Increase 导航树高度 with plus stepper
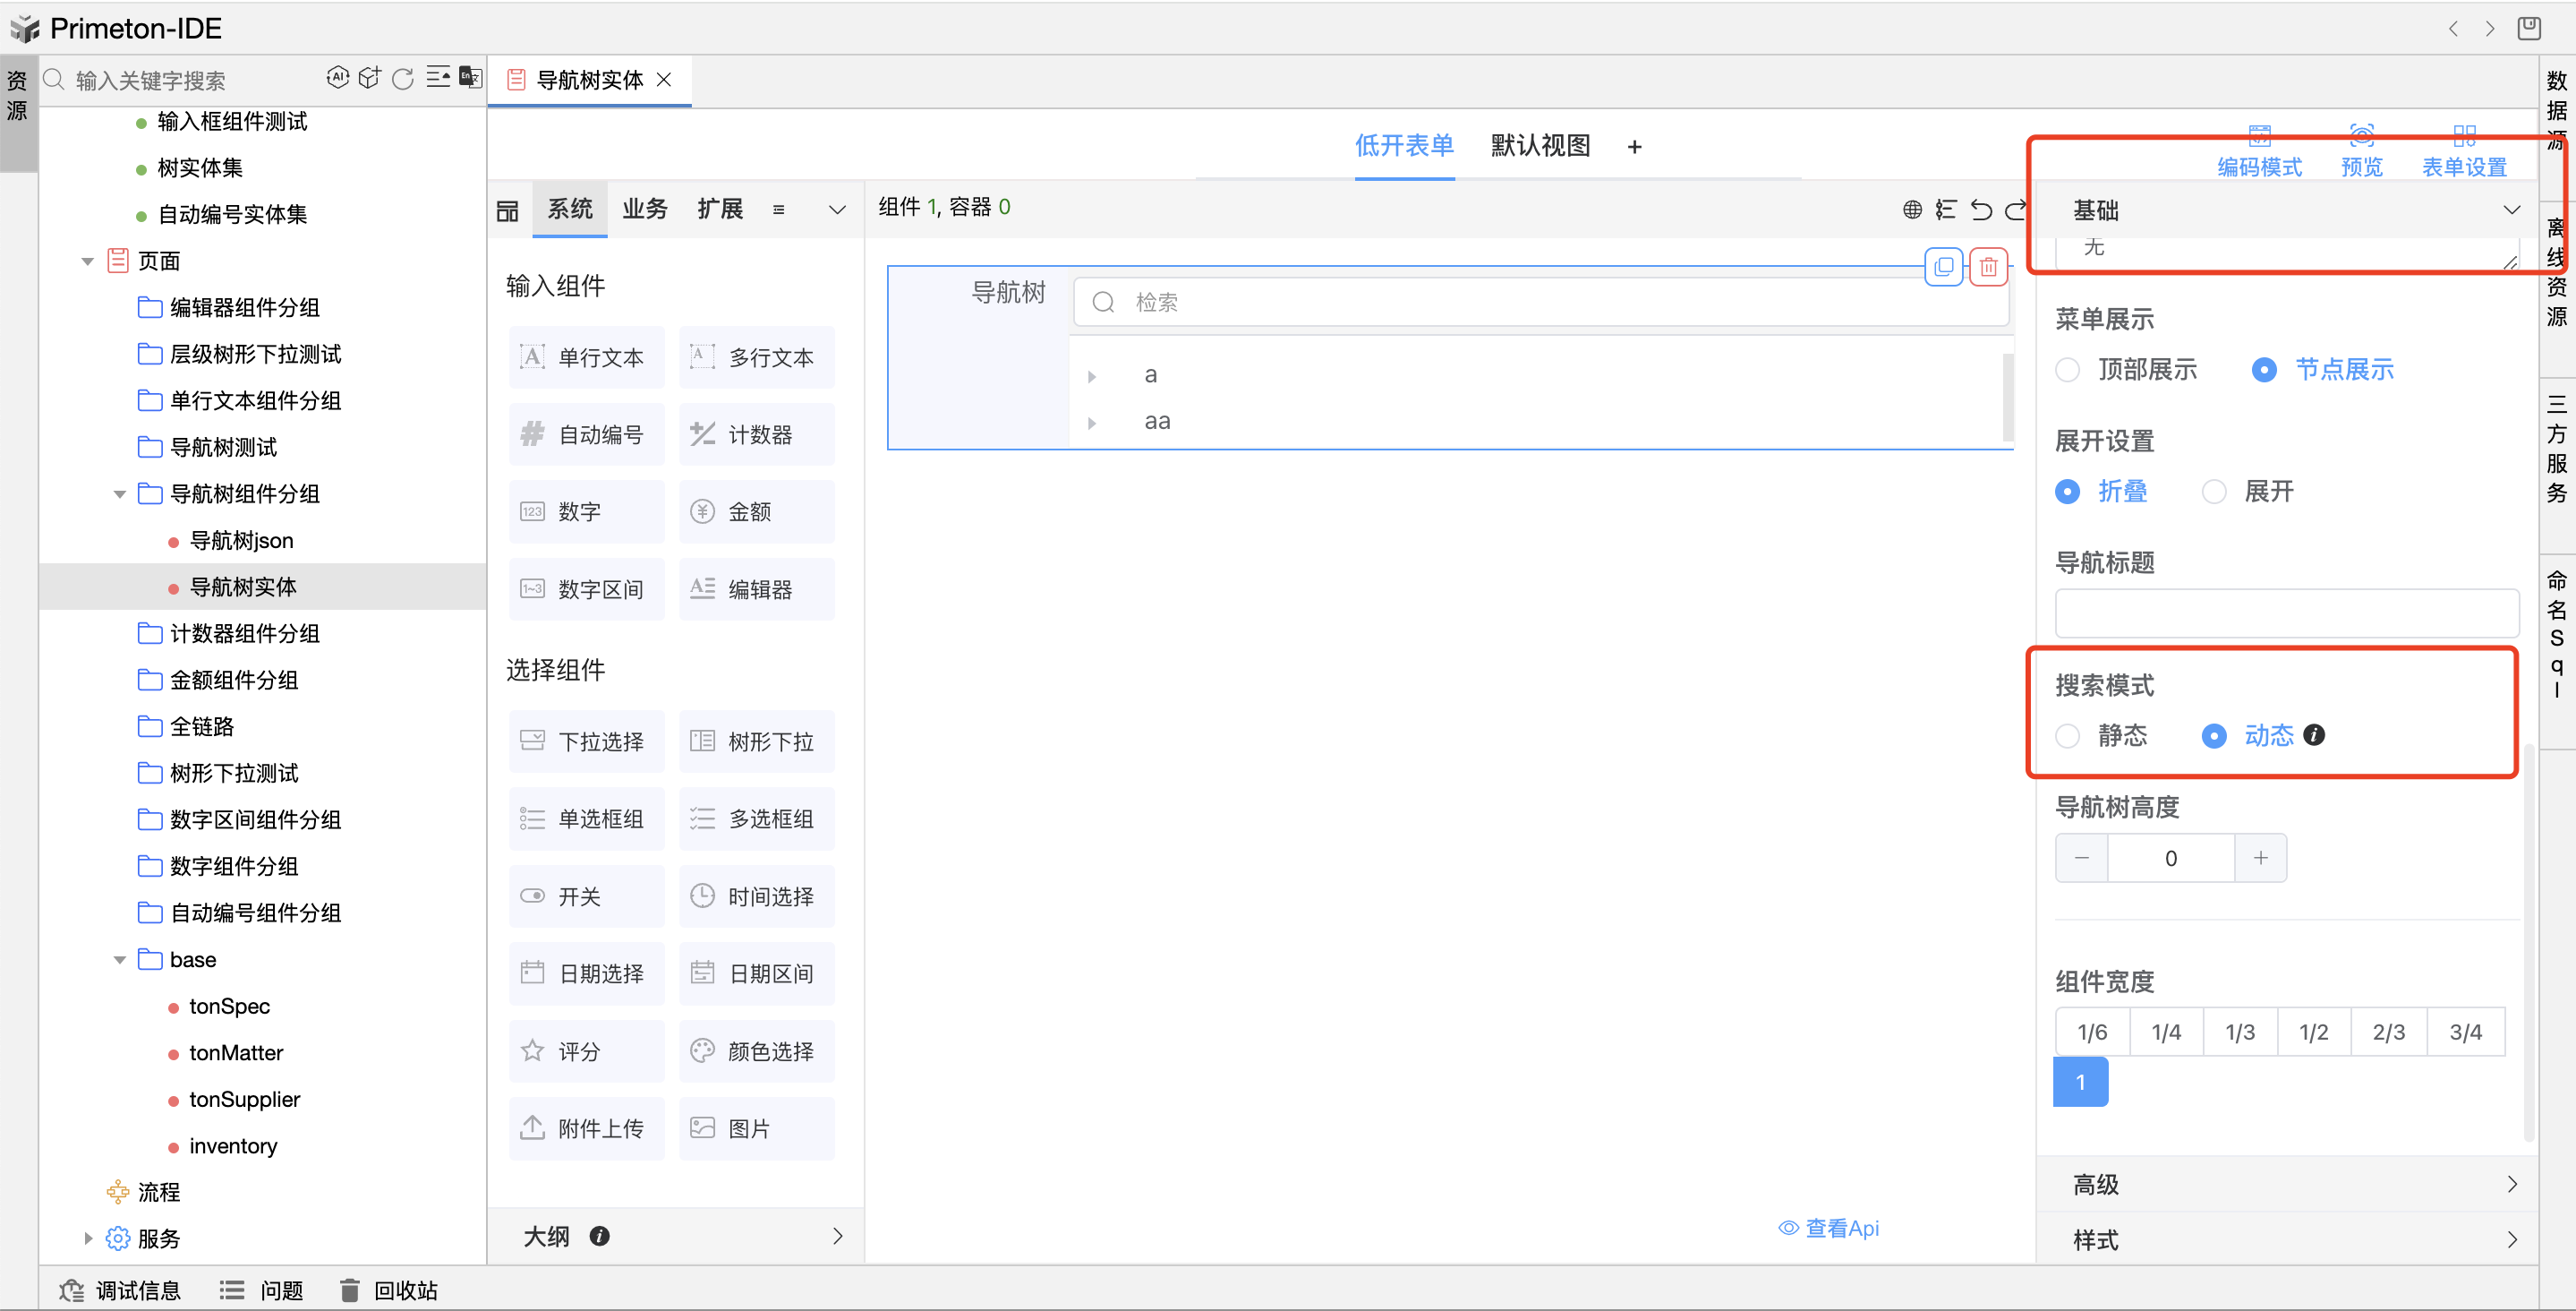The image size is (2576, 1311). coord(2260,858)
